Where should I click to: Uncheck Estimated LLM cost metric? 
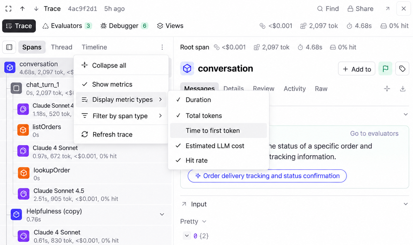(x=218, y=146)
